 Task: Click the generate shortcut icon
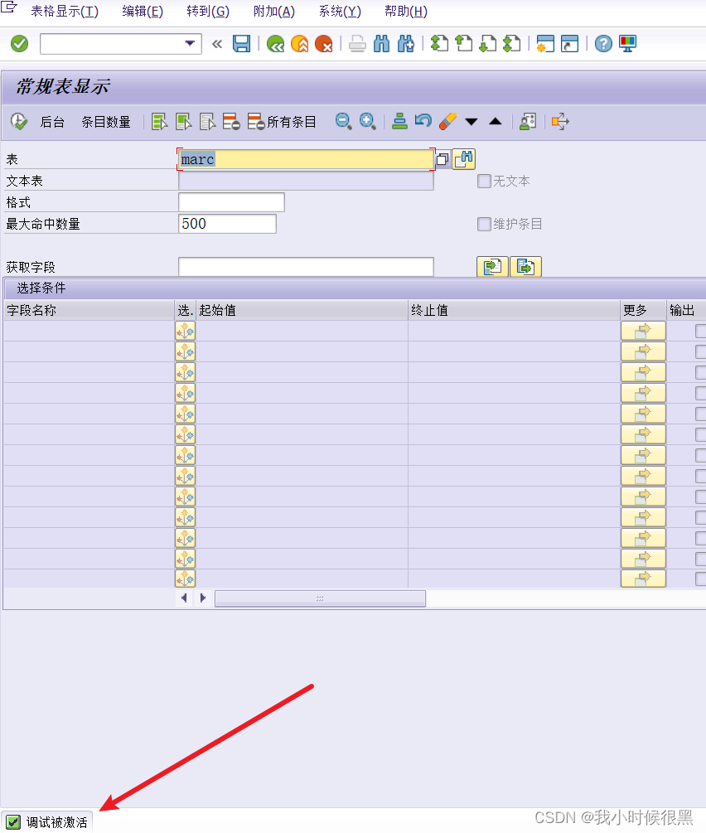tap(569, 44)
